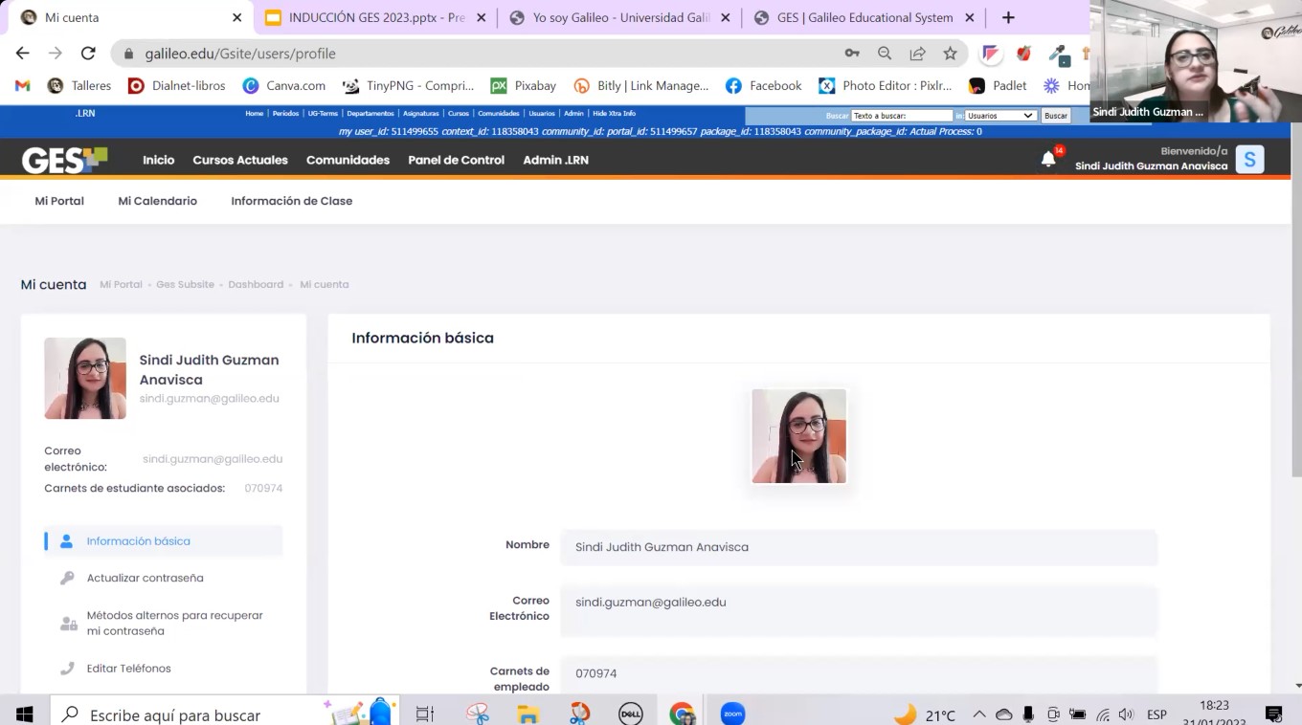Open the Cursos Actuales menu
Image resolution: width=1302 pixels, height=725 pixels.
(x=239, y=160)
